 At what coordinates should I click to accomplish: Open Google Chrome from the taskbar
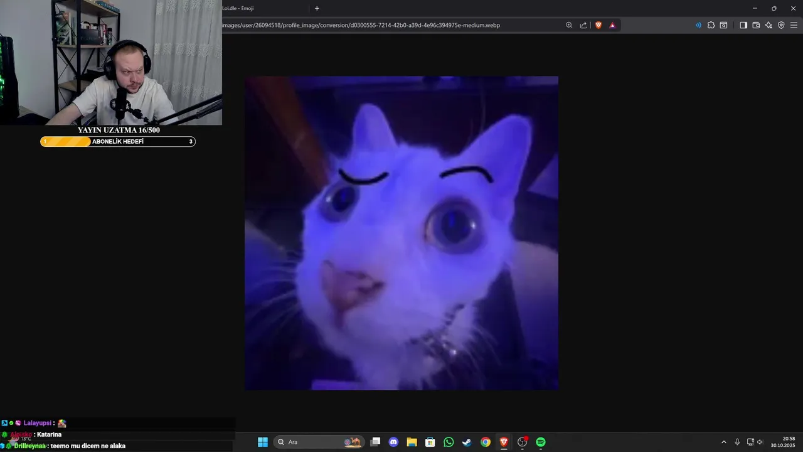point(486,442)
